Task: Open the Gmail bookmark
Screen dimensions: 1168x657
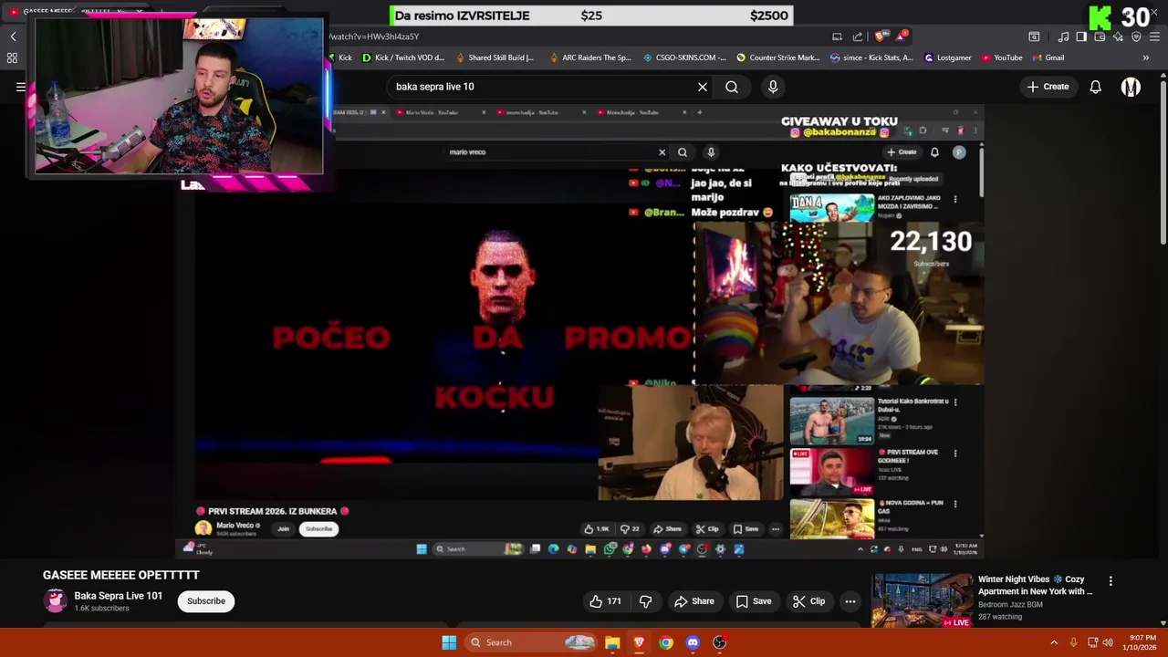Action: pos(1048,57)
